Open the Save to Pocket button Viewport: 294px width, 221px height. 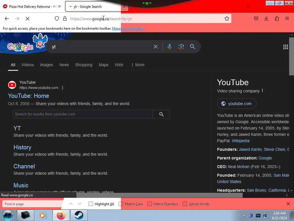pos(256,18)
